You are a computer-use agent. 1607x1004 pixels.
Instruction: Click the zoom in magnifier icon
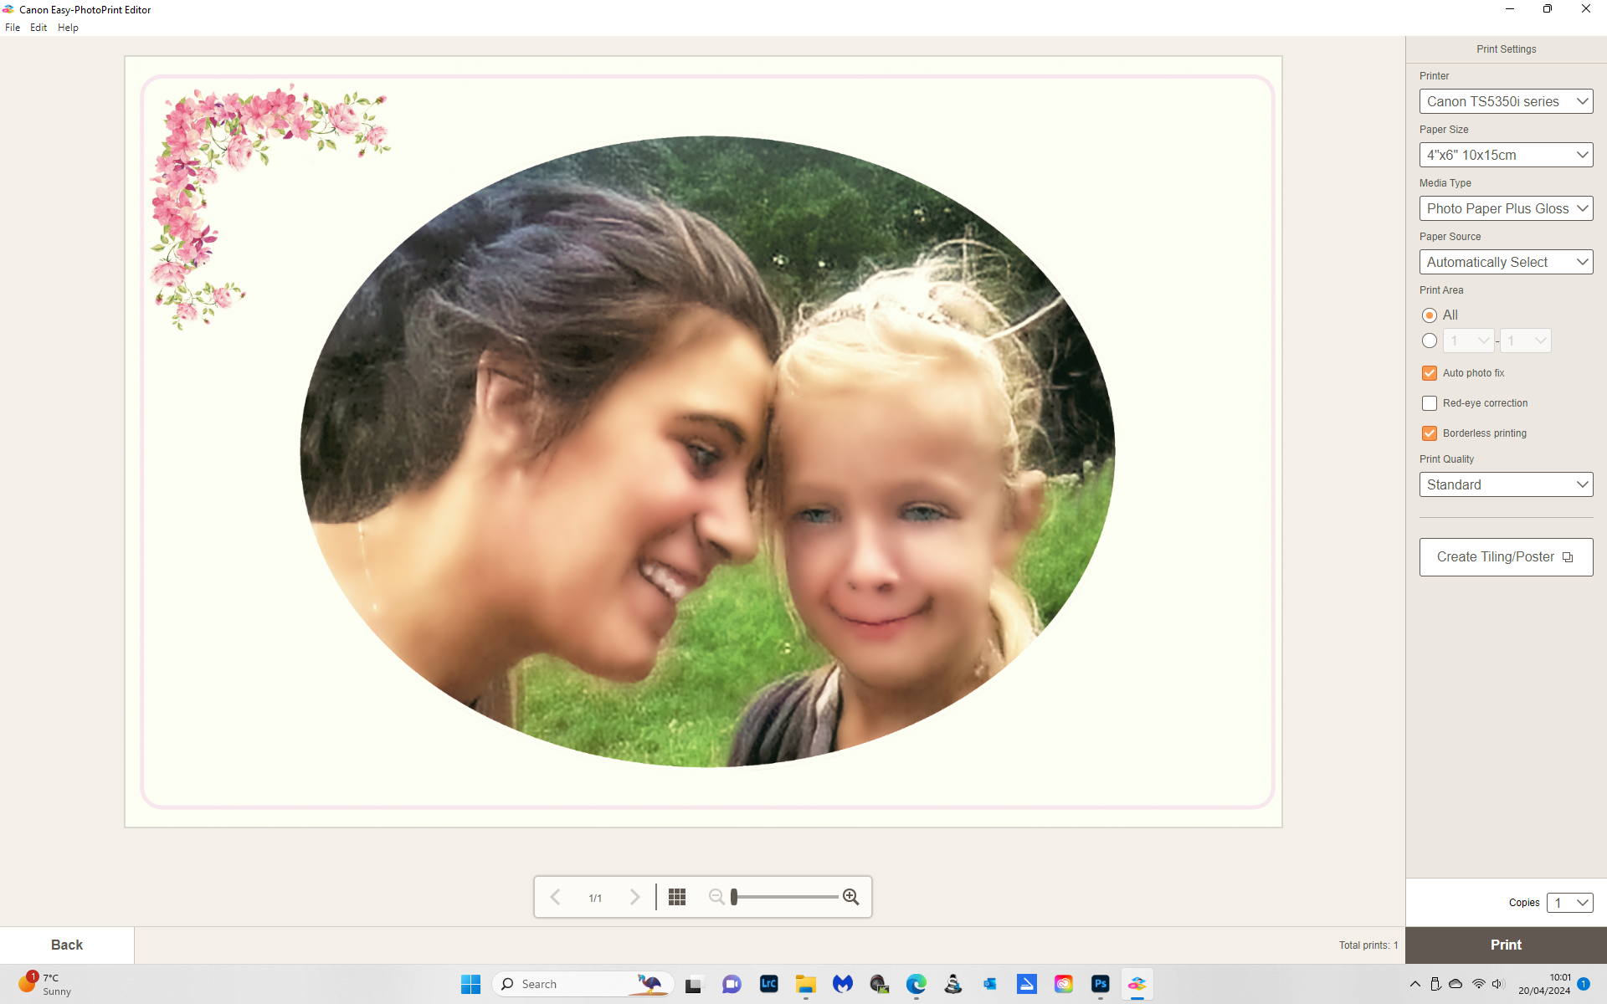tap(852, 896)
